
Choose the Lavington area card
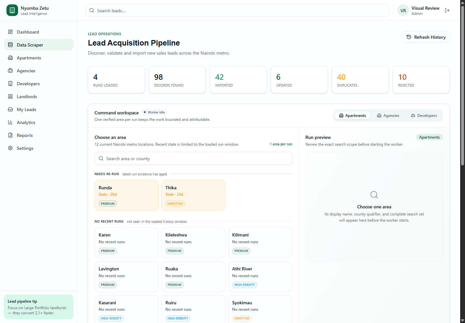[127, 276]
